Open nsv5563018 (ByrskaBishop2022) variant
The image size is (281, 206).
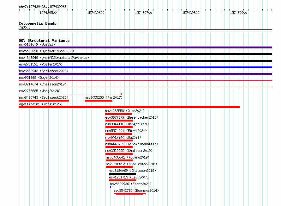tap(46, 51)
